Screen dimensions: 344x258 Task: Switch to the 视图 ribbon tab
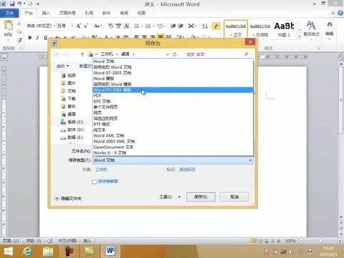point(141,13)
